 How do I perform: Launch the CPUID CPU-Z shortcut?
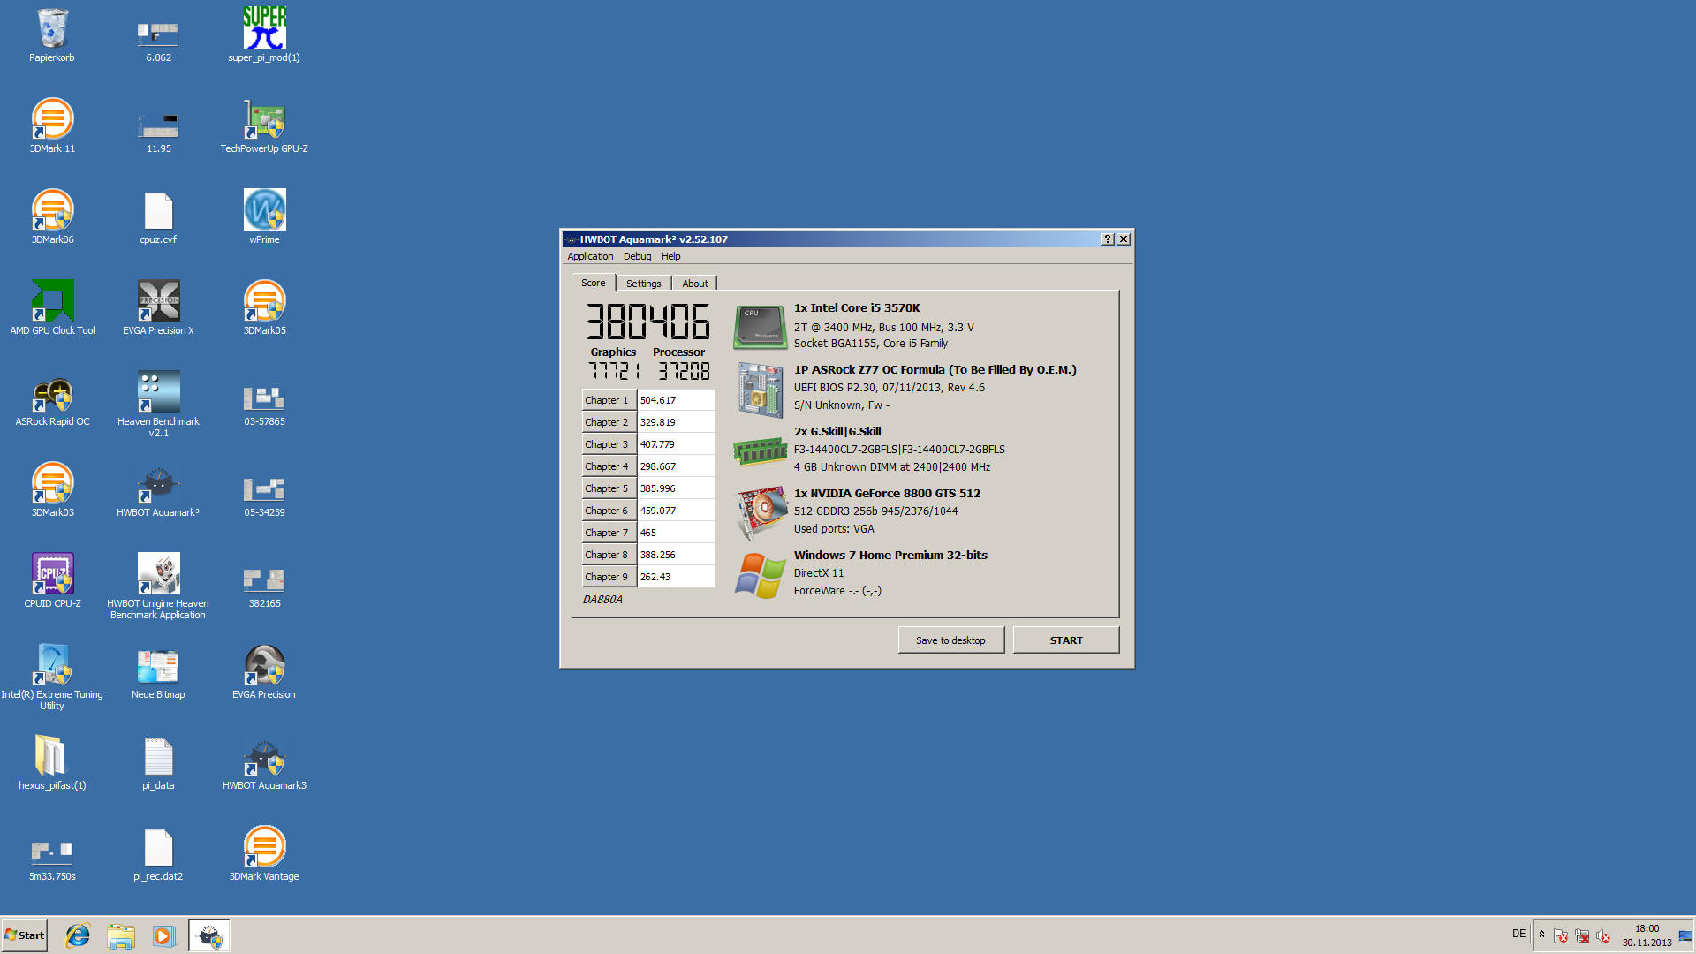(52, 581)
